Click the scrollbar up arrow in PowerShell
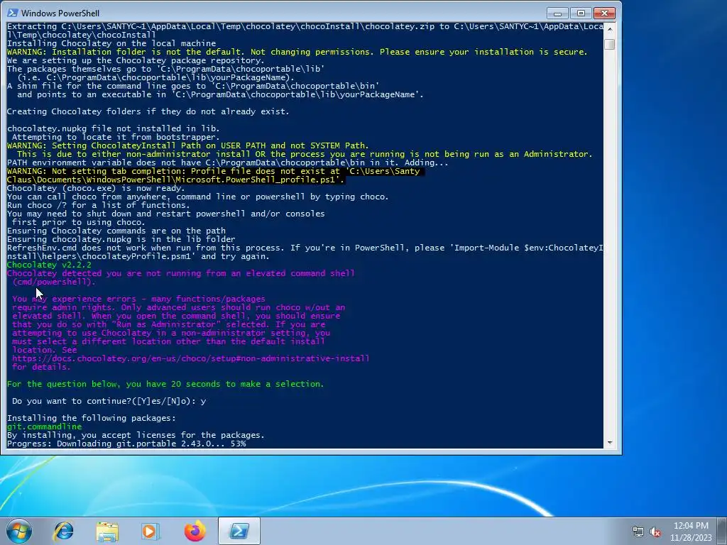This screenshot has width=727, height=545. pyautogui.click(x=610, y=29)
